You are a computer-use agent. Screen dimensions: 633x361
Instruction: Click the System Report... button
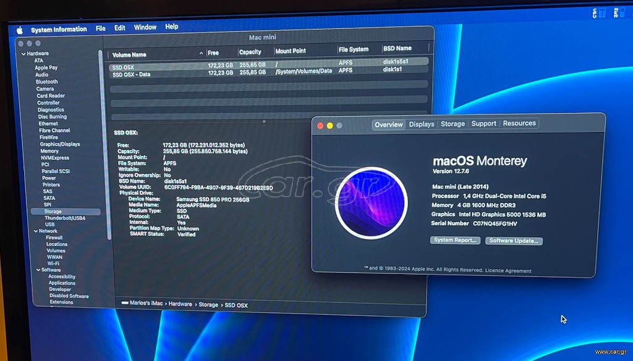[455, 240]
